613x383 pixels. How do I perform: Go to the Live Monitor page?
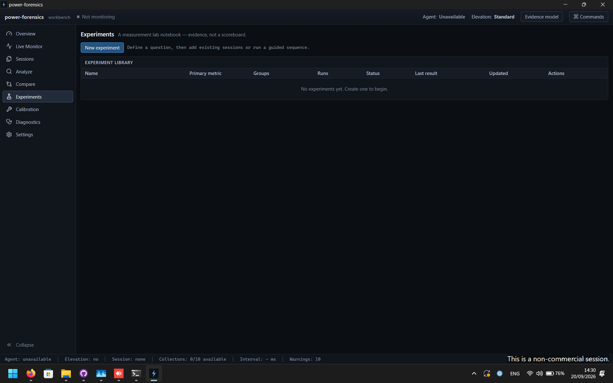click(x=38, y=46)
